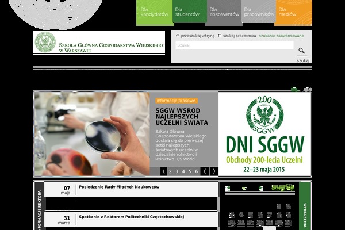Go to slide 2 in the slider
Screen dimensions: 345x230
(x=170, y=171)
